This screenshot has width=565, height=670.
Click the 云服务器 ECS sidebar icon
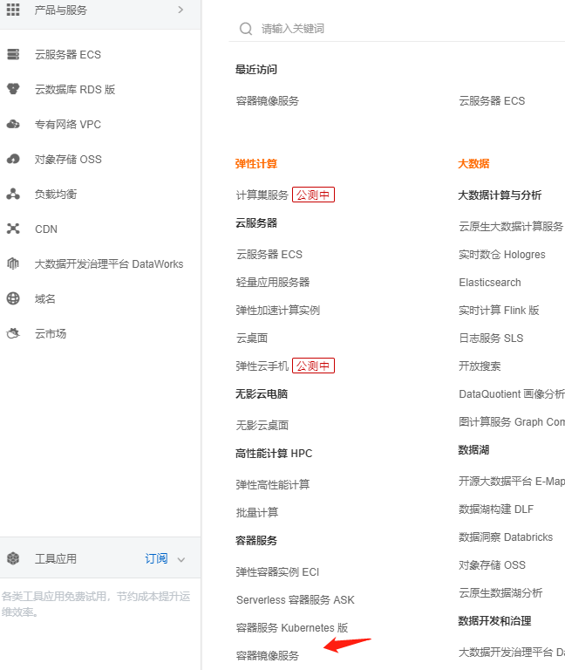13,54
